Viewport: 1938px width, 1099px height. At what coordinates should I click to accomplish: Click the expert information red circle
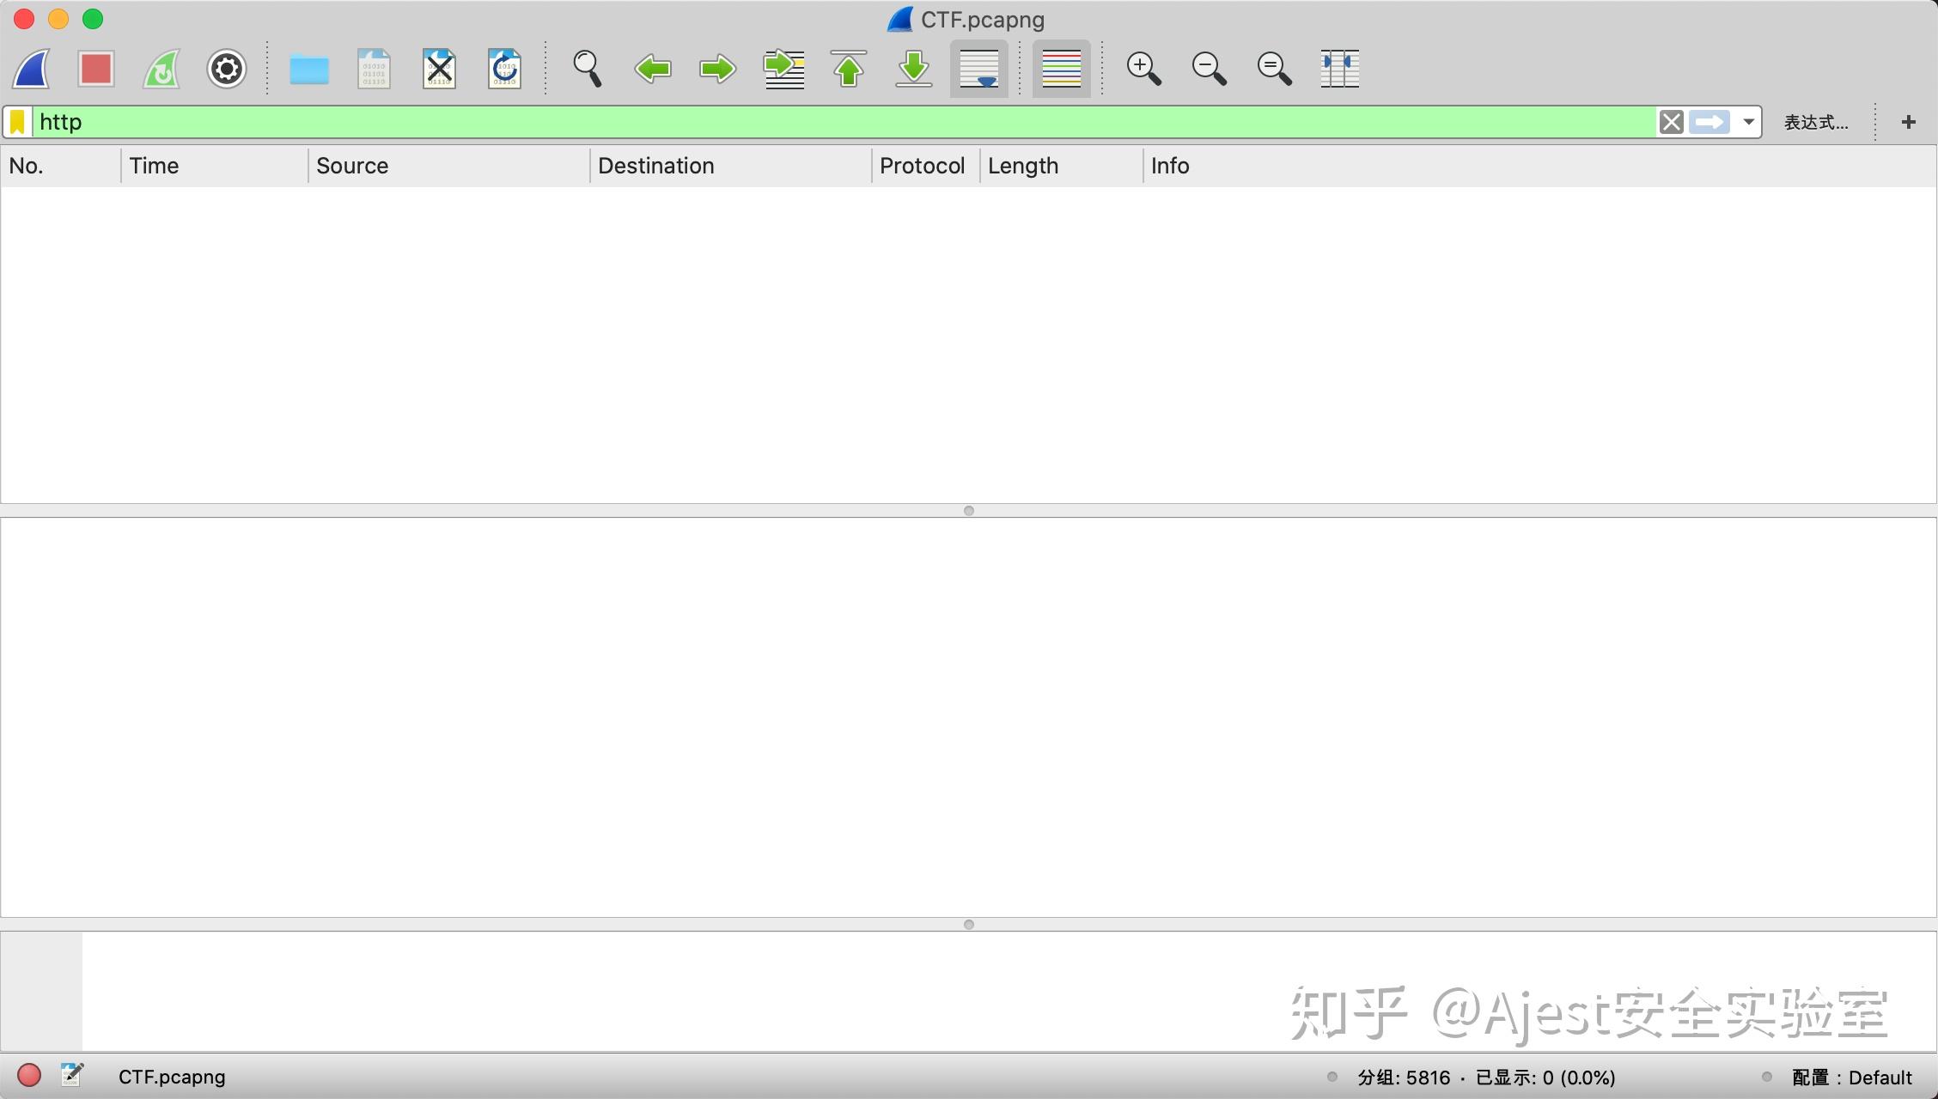pos(29,1076)
